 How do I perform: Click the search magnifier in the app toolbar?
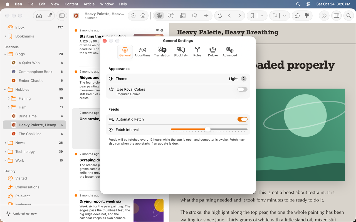click(348, 16)
